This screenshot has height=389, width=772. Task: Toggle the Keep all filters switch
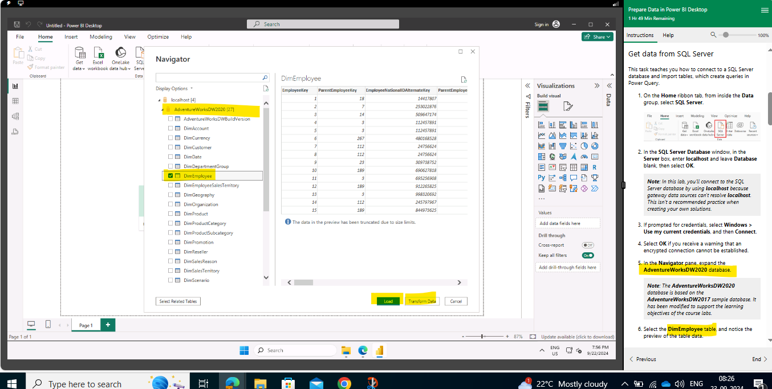click(x=588, y=255)
